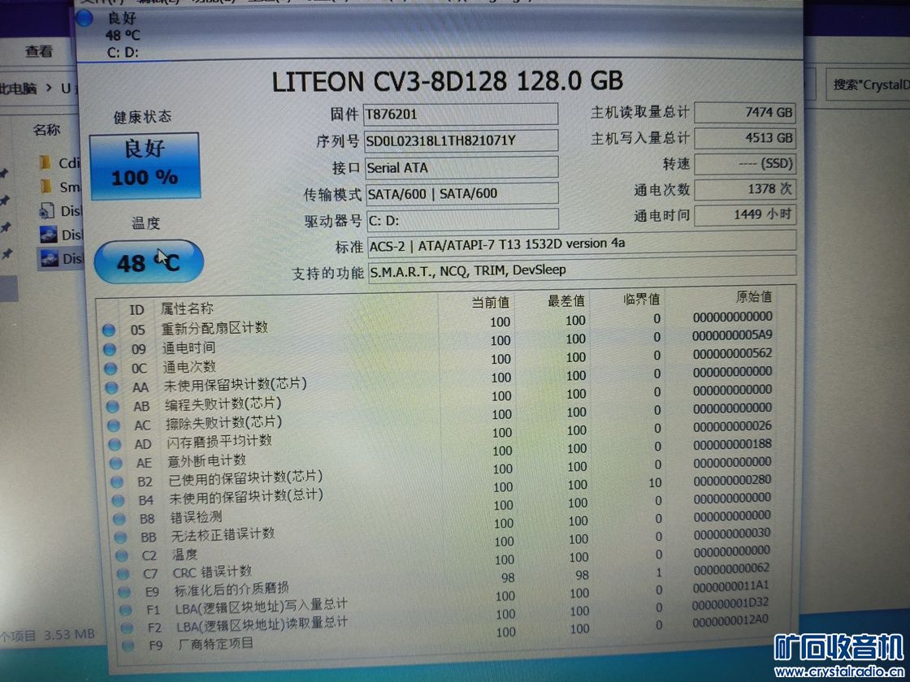
Task: Click the status orb of attribute E9
Action: coord(124,592)
